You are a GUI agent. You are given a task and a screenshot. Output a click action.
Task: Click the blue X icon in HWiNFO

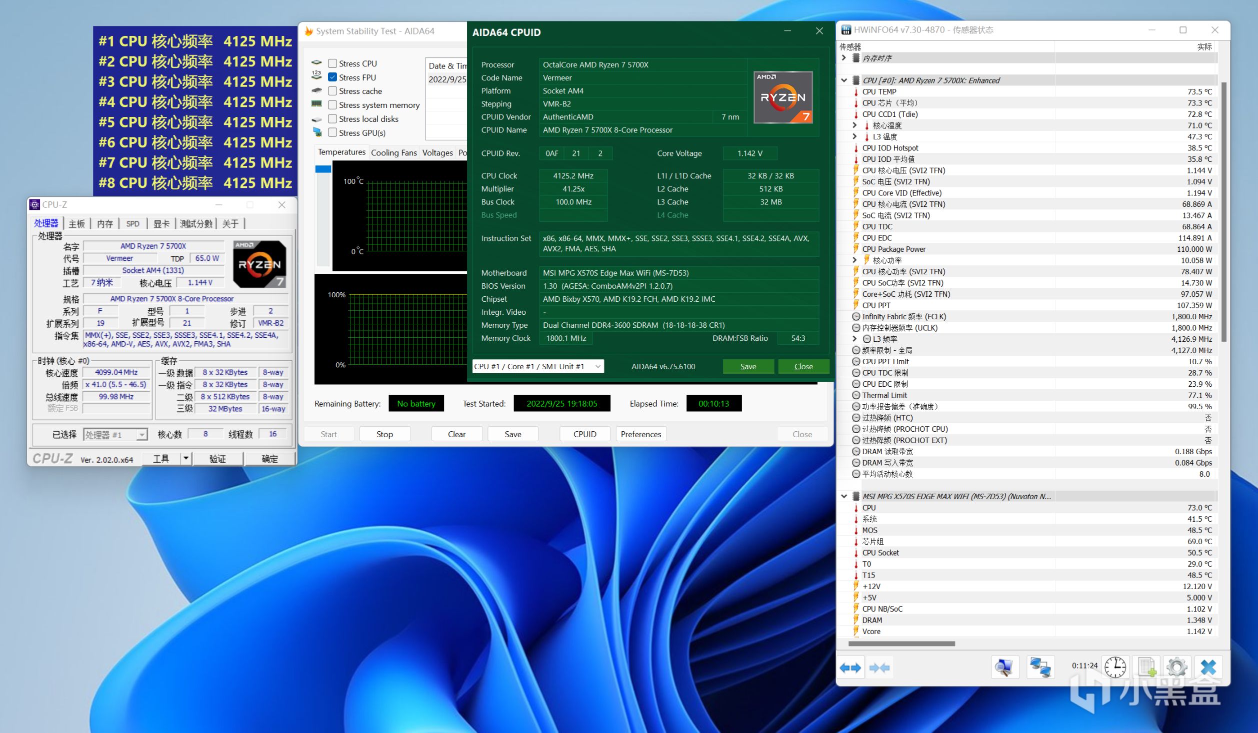tap(1208, 668)
